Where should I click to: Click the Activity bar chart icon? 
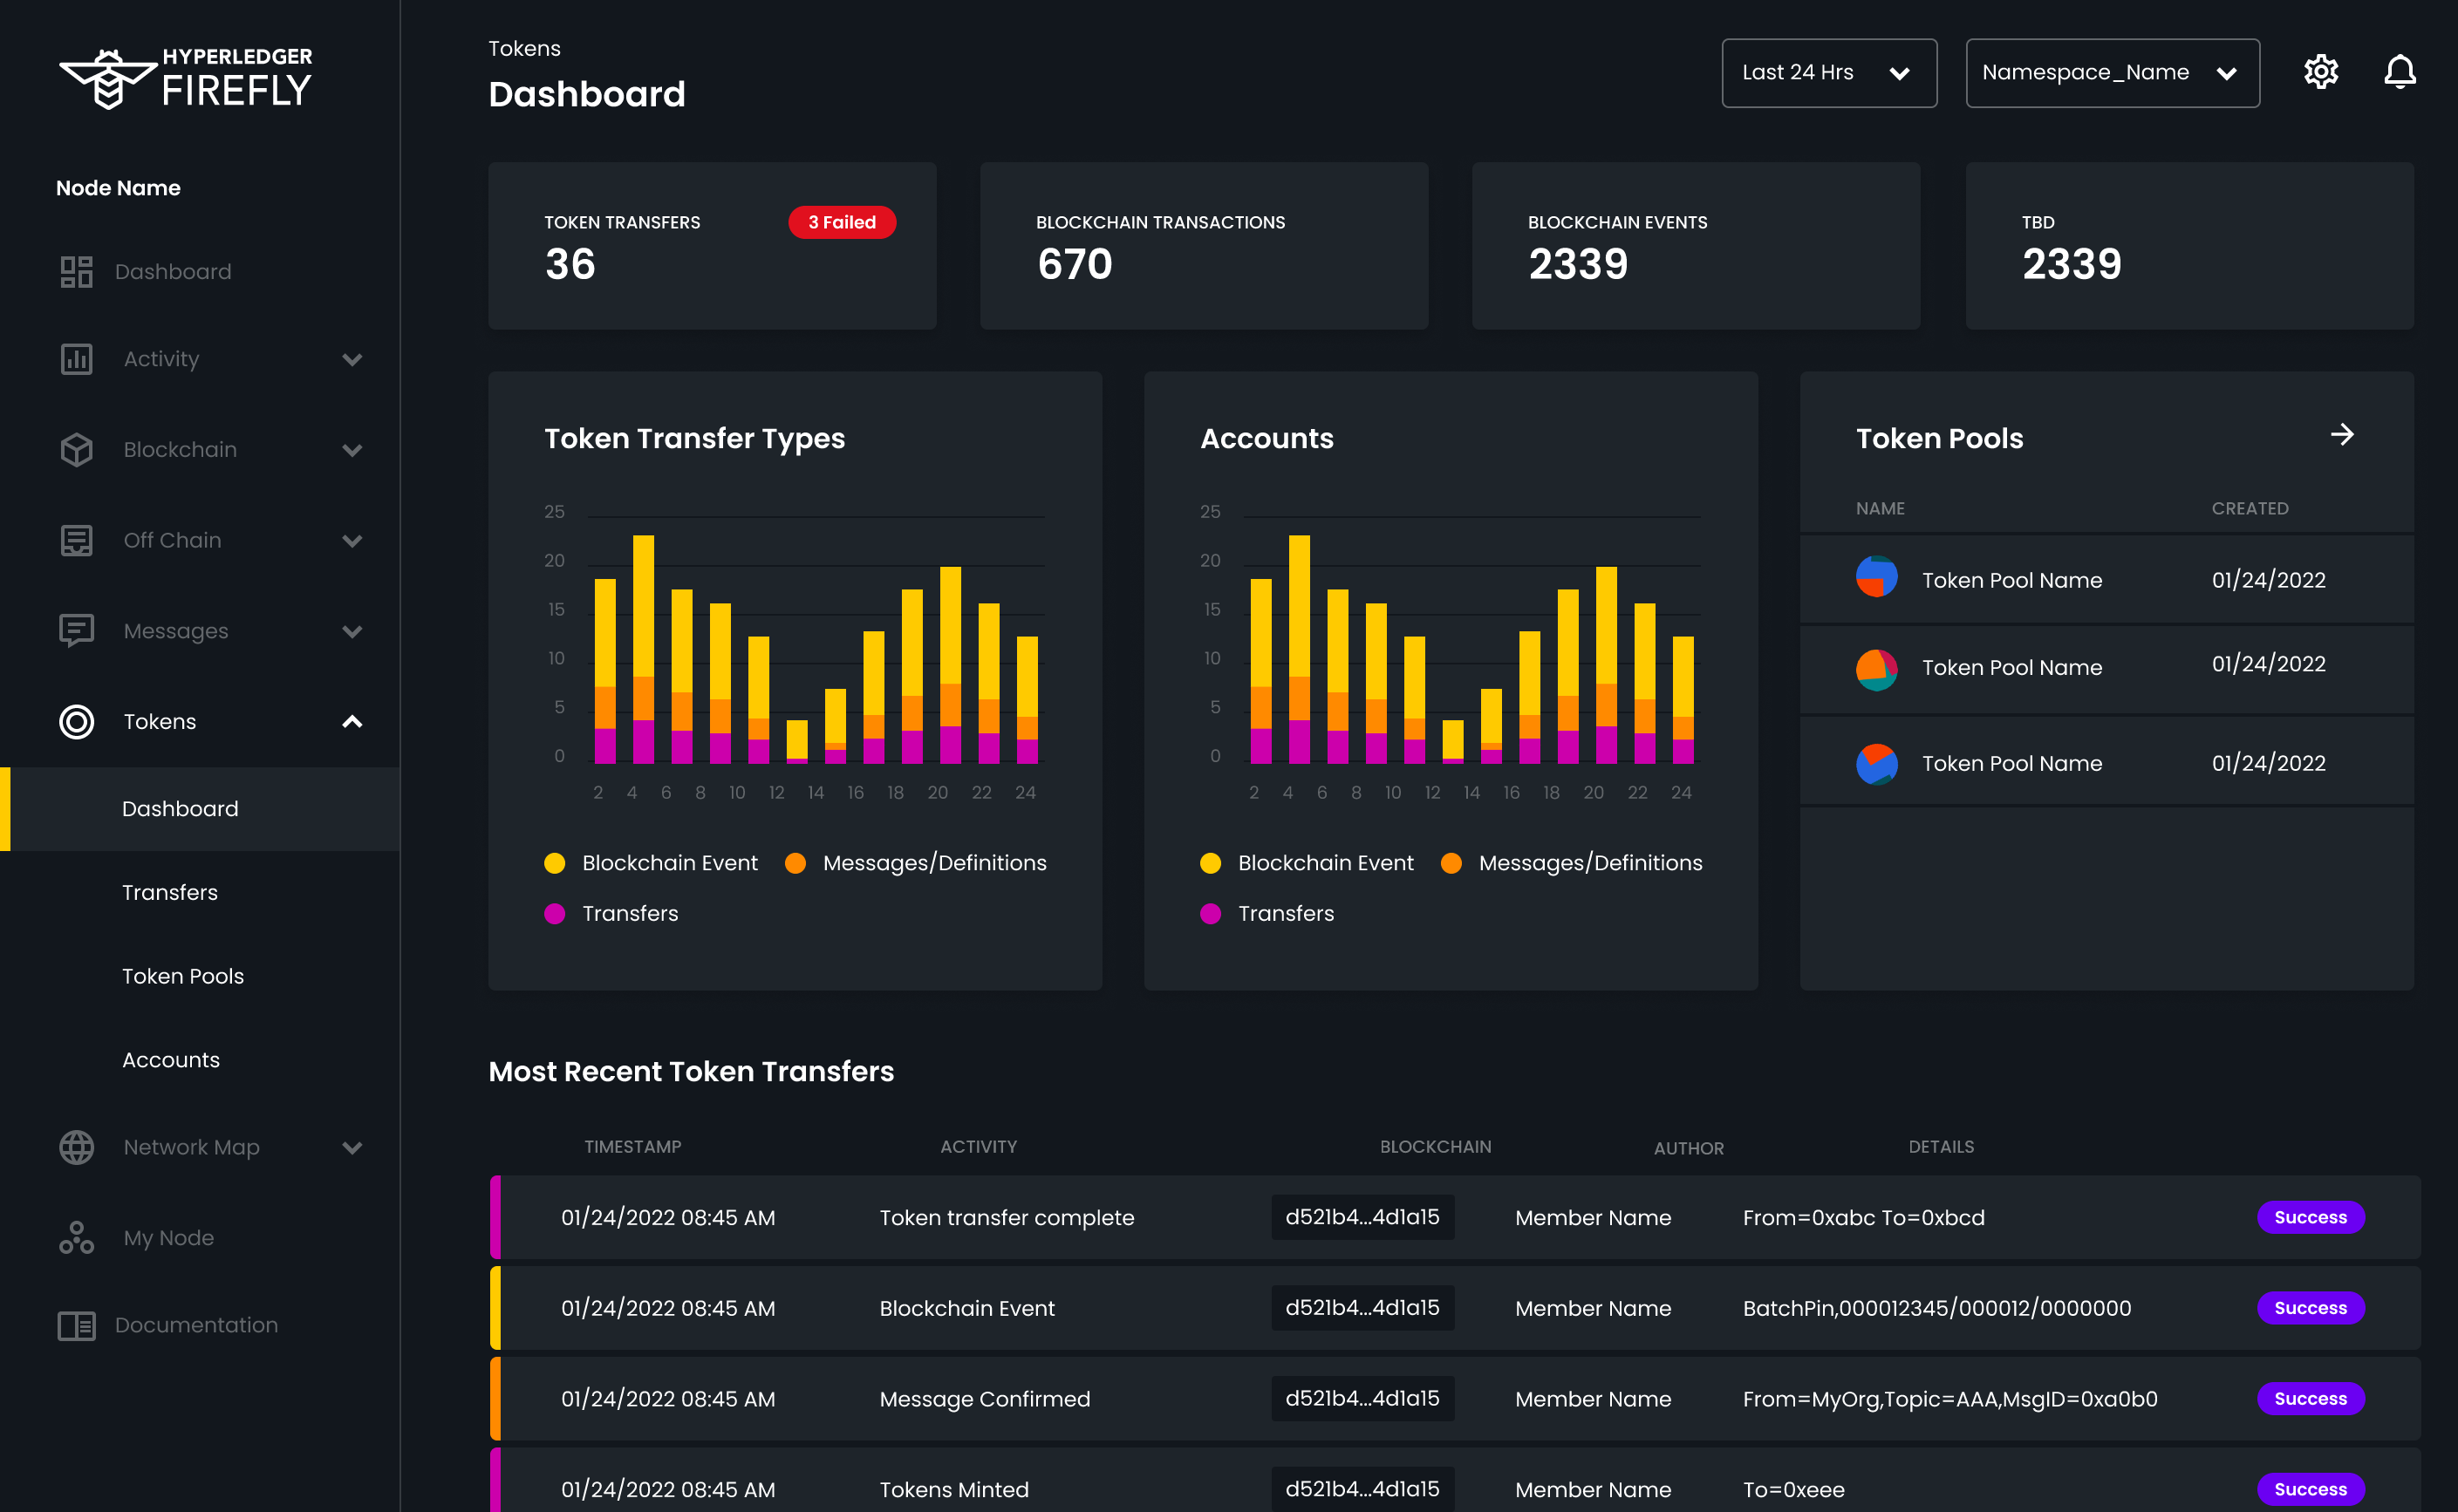point(76,359)
